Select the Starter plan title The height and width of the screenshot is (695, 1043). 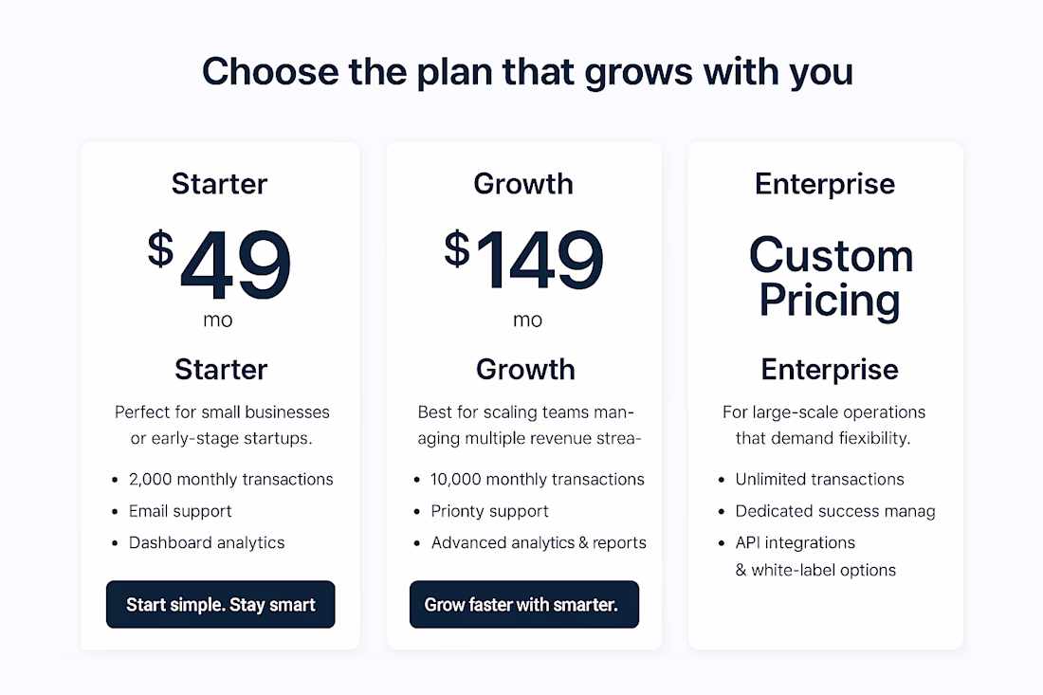tap(220, 184)
